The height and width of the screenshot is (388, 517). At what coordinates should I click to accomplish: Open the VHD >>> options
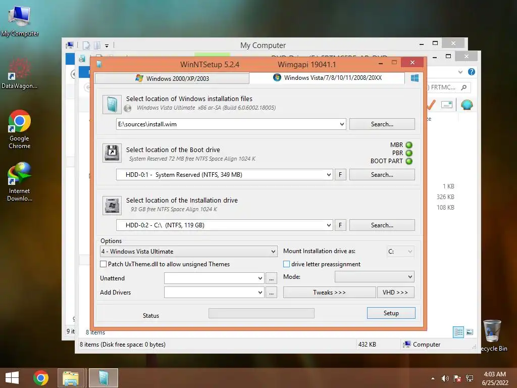tap(395, 293)
